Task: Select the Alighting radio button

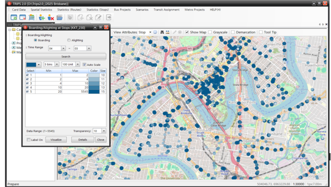Action: [x=69, y=40]
